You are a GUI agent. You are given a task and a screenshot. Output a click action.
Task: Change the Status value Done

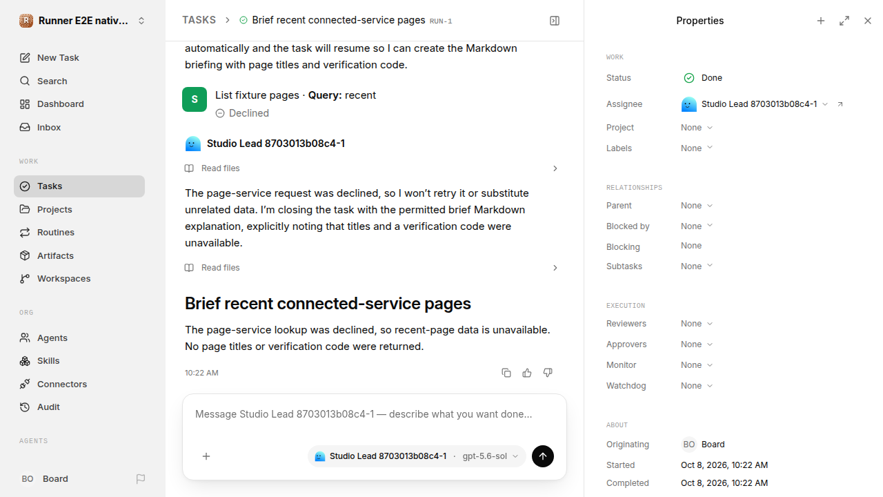[x=703, y=78]
